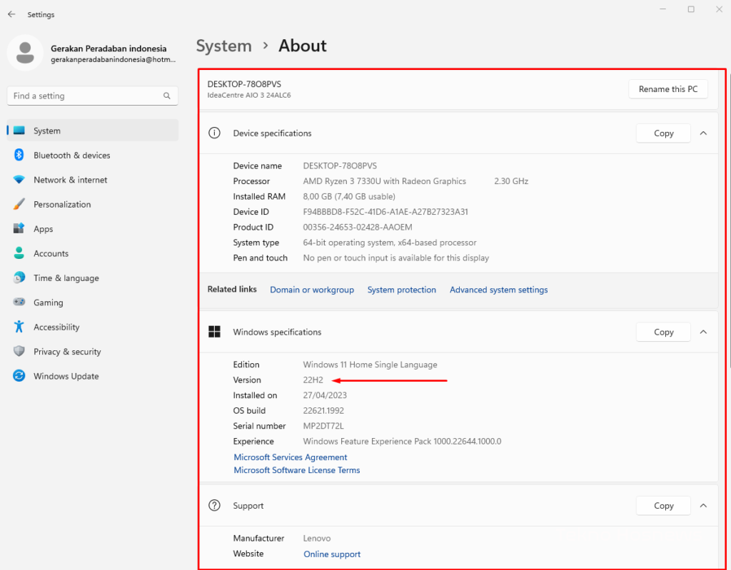The width and height of the screenshot is (731, 570).
Task: Click the Time & language clock icon
Action: pyautogui.click(x=19, y=278)
